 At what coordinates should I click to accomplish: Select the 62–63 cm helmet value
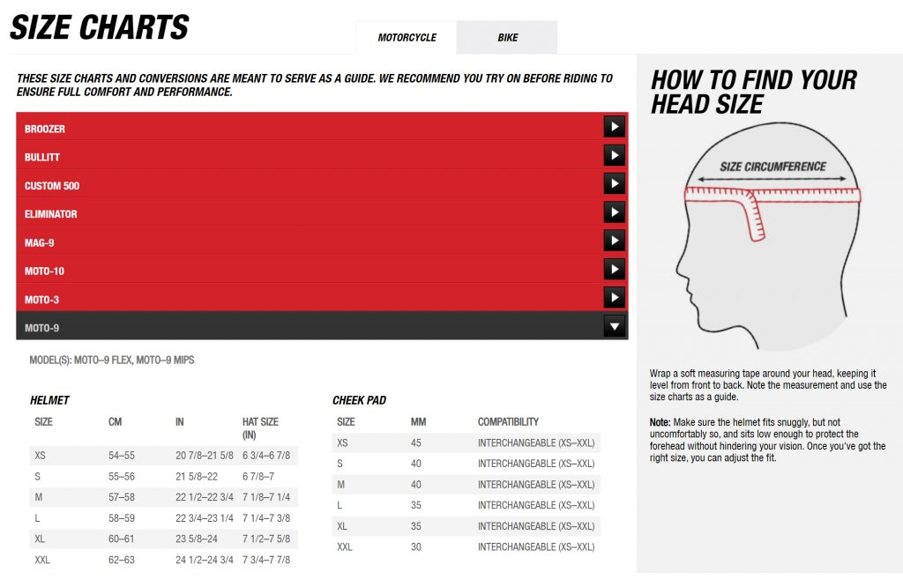coord(122,560)
